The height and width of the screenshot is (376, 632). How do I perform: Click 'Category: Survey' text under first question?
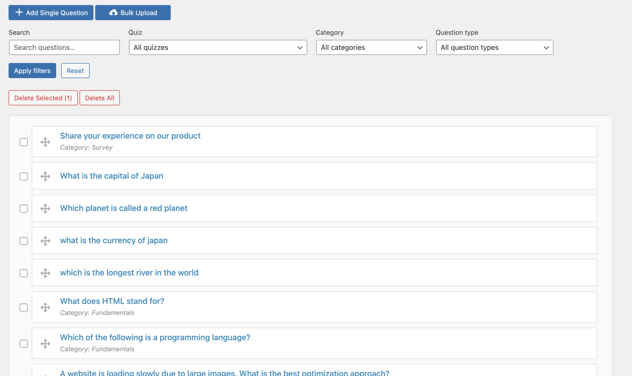click(x=86, y=148)
